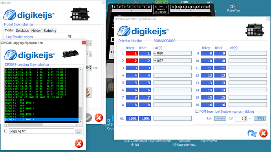Switch to the Detektion tab

coord(22,31)
